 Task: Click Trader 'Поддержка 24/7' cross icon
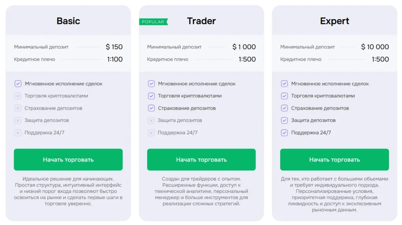pos(151,133)
